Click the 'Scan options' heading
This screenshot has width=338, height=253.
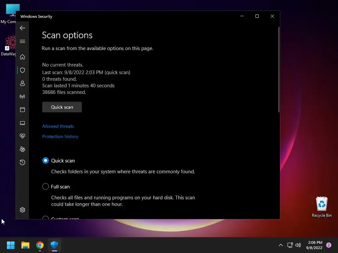[x=67, y=35]
